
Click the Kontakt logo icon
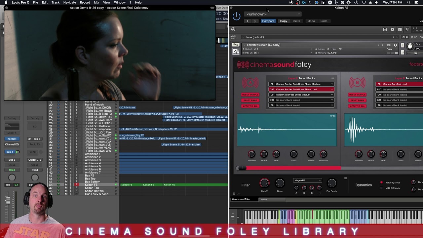coord(233,29)
